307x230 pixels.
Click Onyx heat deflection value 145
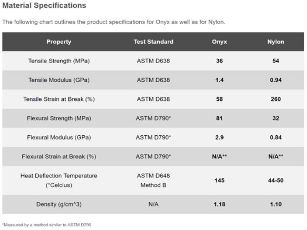pyautogui.click(x=220, y=180)
